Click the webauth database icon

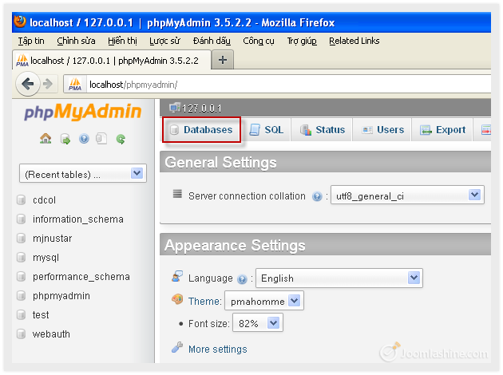tap(22, 334)
